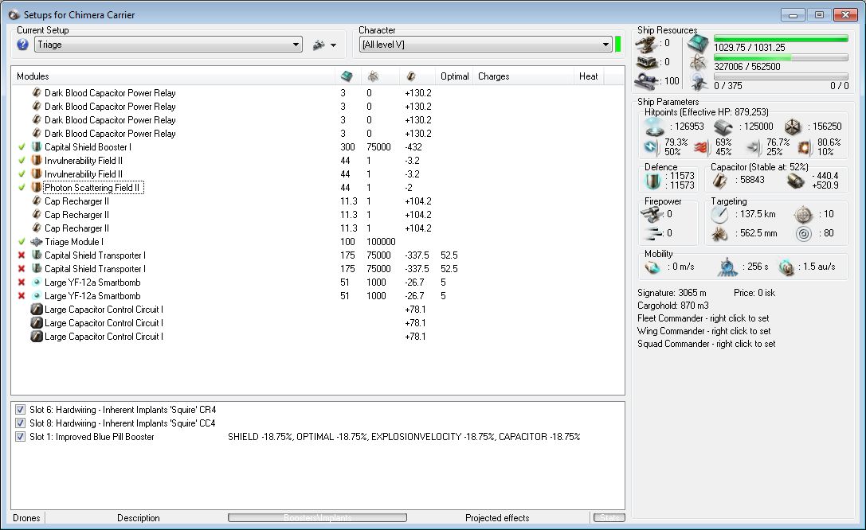Image resolution: width=866 pixels, height=530 pixels.
Task: Switch to the Drones tab
Action: (26, 518)
